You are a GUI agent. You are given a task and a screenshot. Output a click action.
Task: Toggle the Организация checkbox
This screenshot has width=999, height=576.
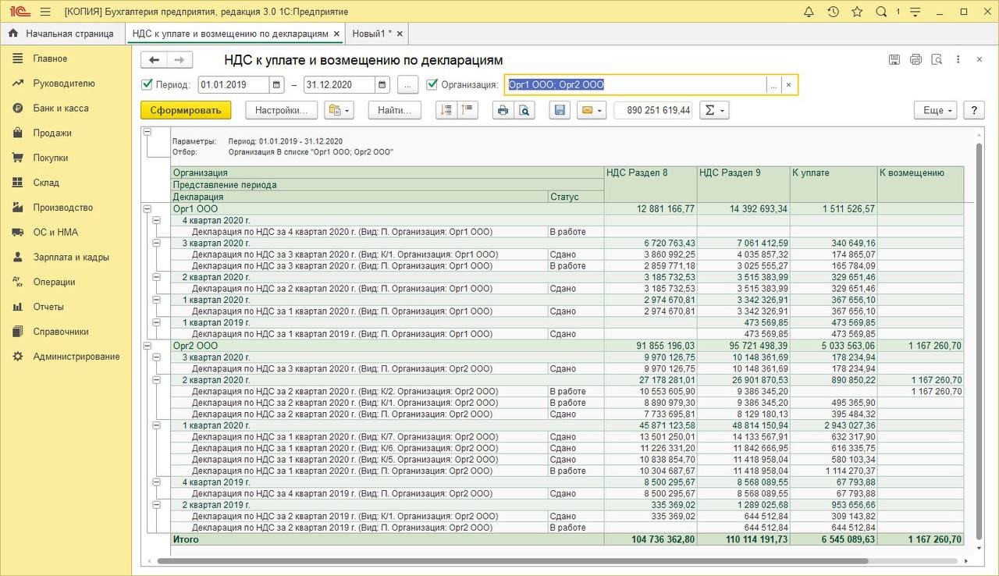coord(432,85)
